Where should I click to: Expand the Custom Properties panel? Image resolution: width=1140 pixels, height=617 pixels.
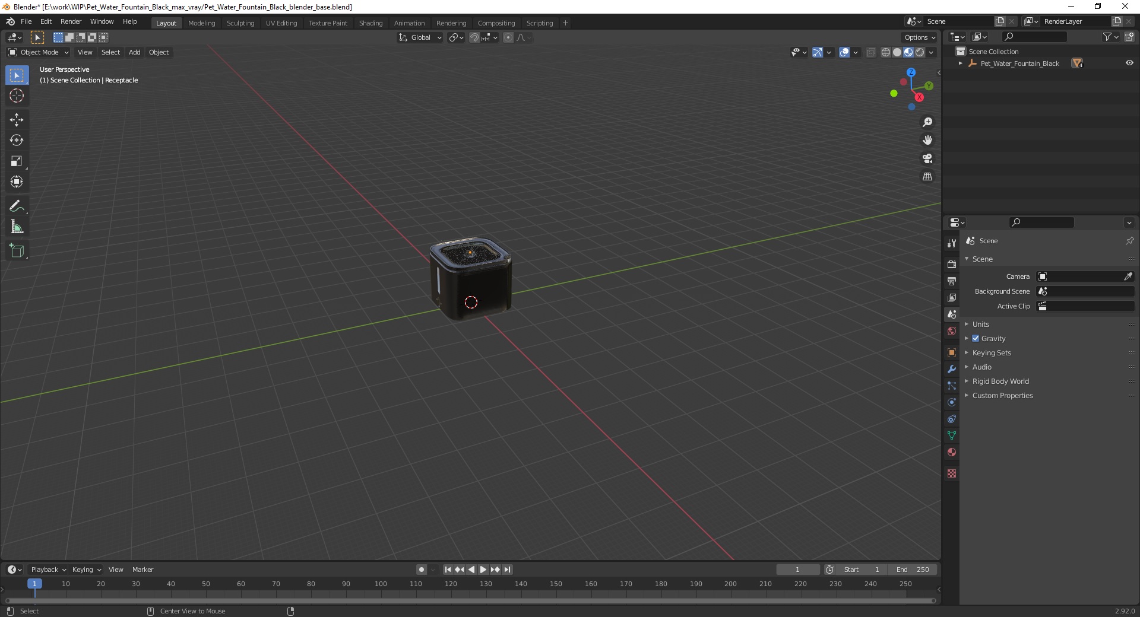coord(1002,396)
